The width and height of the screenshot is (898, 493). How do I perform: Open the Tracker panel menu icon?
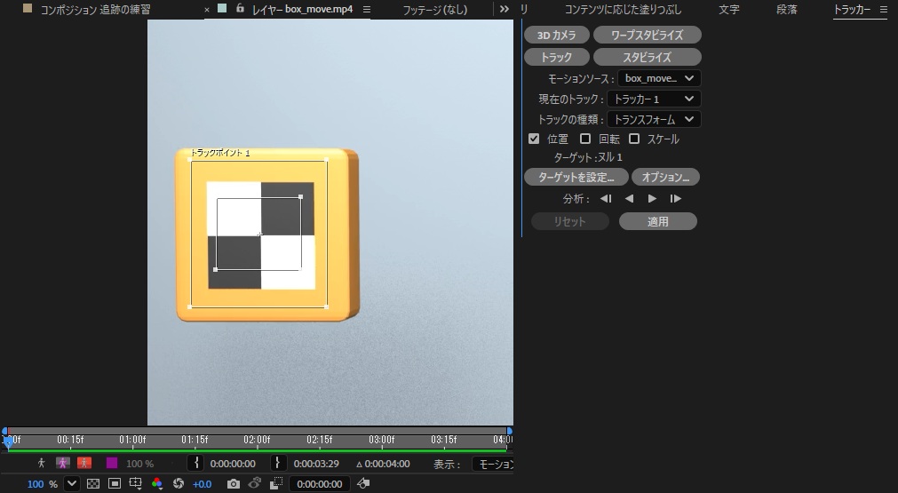tap(883, 9)
